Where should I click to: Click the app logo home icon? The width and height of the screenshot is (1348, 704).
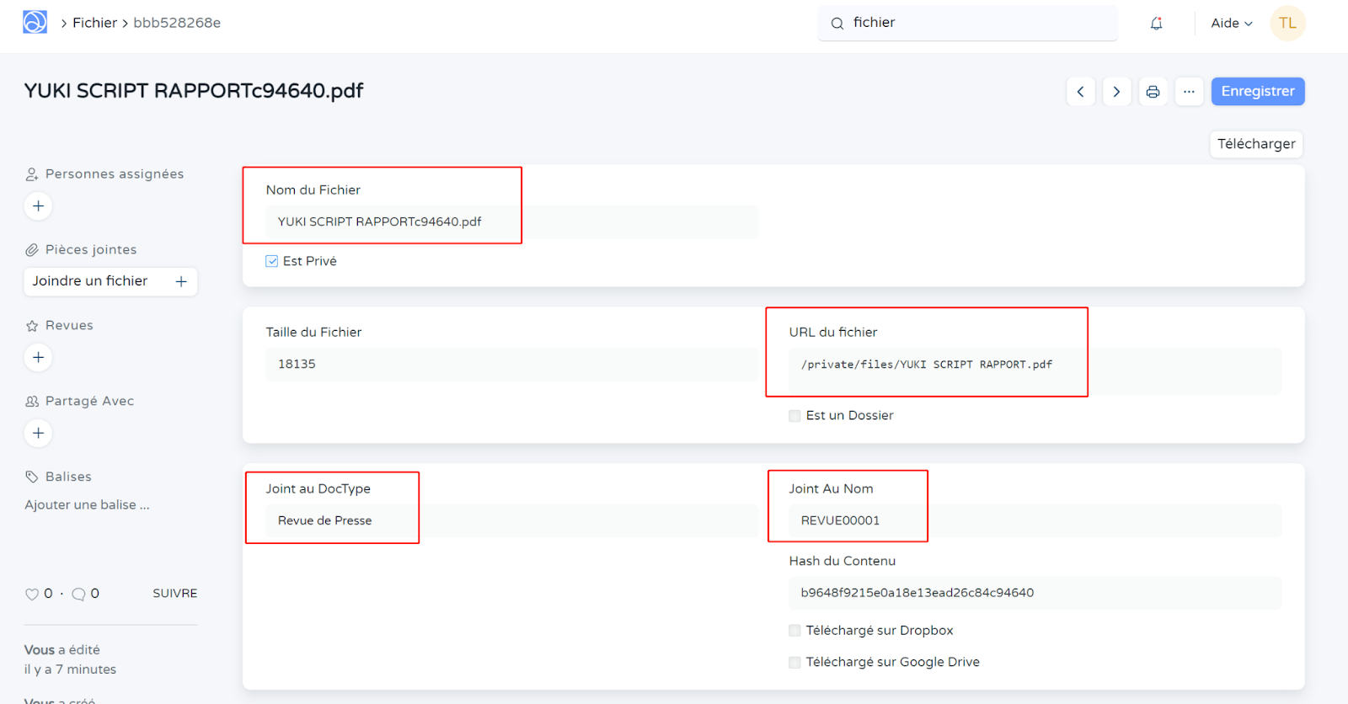pos(35,23)
